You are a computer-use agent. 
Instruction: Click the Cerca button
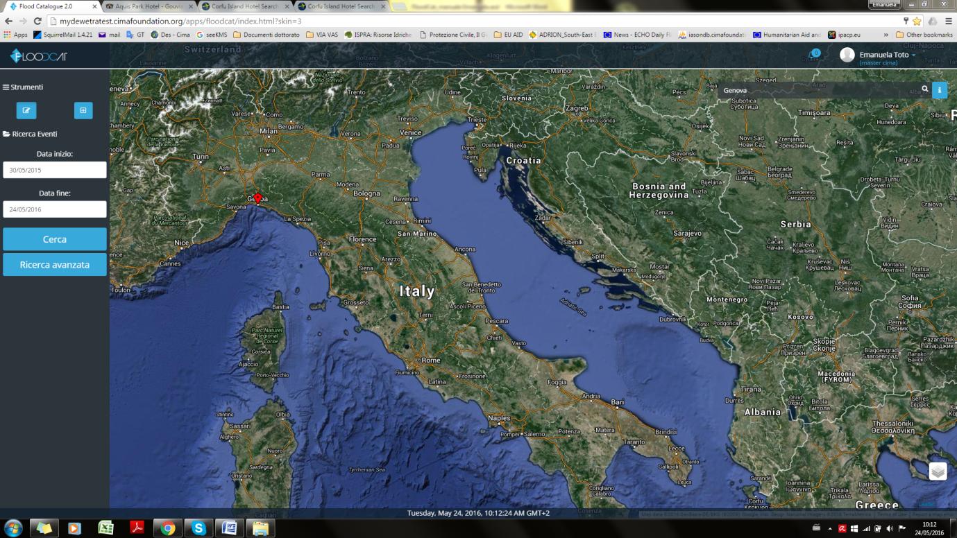pyautogui.click(x=55, y=239)
